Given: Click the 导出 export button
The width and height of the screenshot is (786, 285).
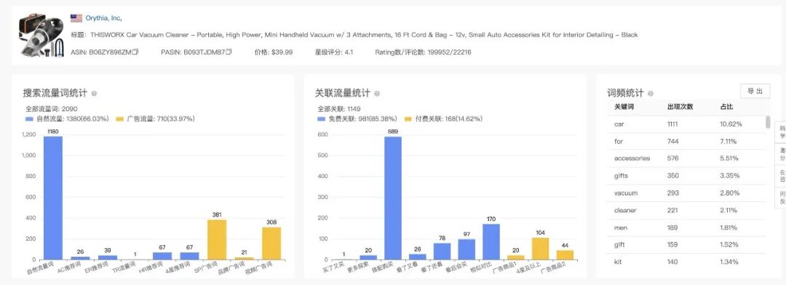Looking at the screenshot, I should click(755, 91).
